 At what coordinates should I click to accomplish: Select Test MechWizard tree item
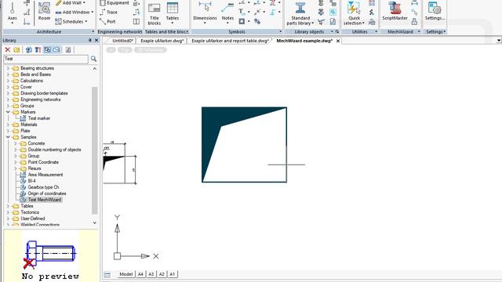tap(45, 200)
